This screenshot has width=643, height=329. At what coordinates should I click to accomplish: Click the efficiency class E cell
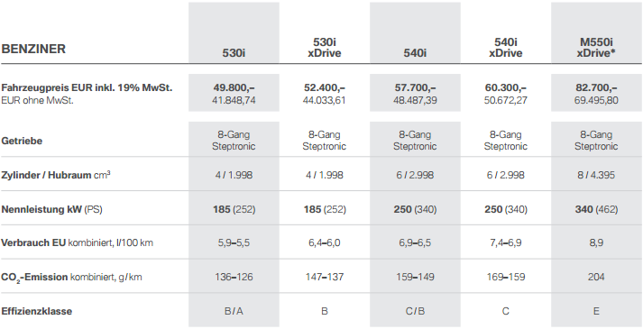(x=596, y=311)
